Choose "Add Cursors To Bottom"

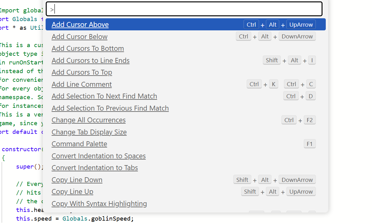coord(87,48)
